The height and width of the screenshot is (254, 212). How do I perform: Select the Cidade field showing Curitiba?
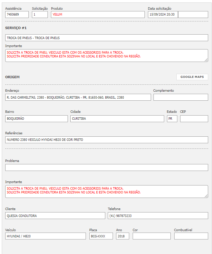tap(117, 119)
